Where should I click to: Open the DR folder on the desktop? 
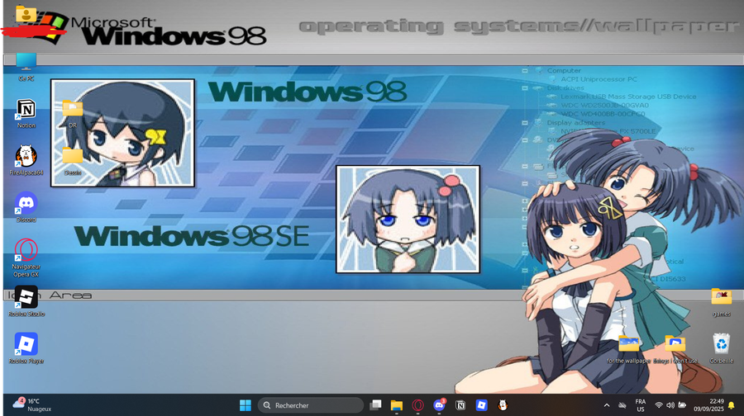click(x=73, y=114)
